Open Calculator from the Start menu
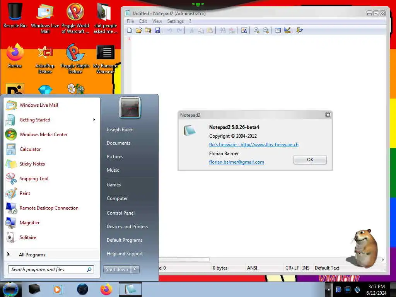Screen dimensions: 396x297 [52, 149]
